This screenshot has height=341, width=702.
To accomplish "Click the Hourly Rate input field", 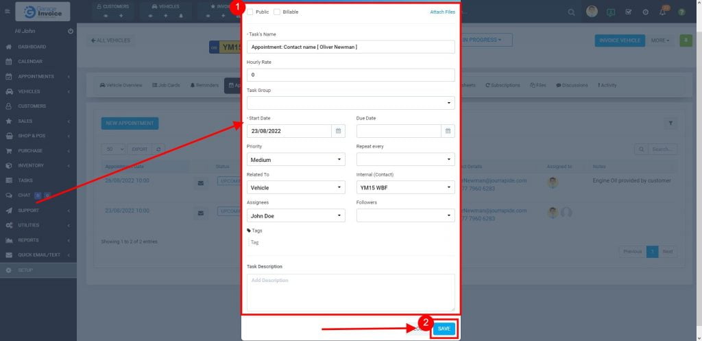I will point(350,75).
